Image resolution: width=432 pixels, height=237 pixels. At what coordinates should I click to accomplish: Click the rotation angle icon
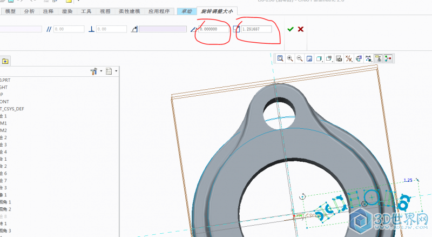[x=194, y=29]
